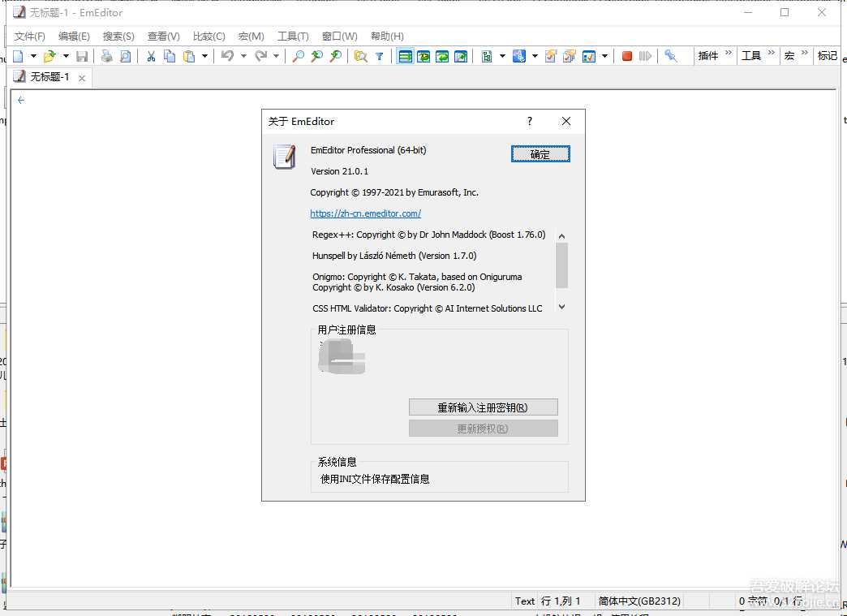The height and width of the screenshot is (616, 847).
Task: Open the Undo history dropdown arrow
Action: click(x=243, y=56)
